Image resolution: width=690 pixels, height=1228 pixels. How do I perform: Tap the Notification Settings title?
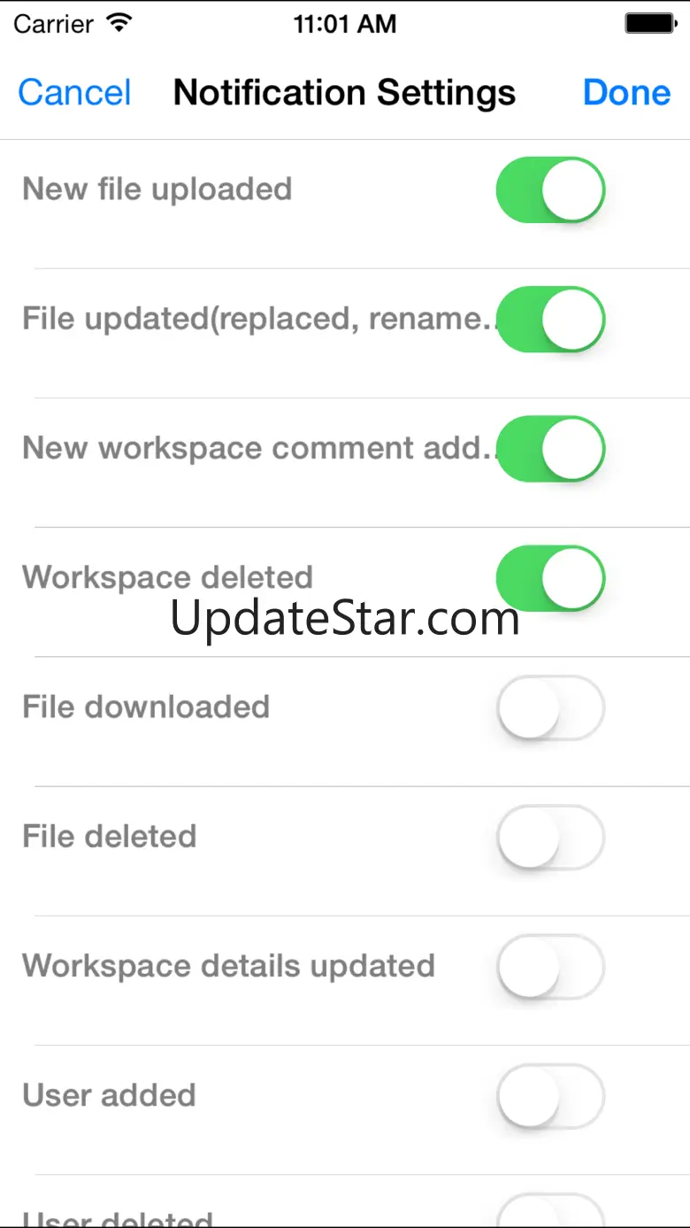point(344,93)
